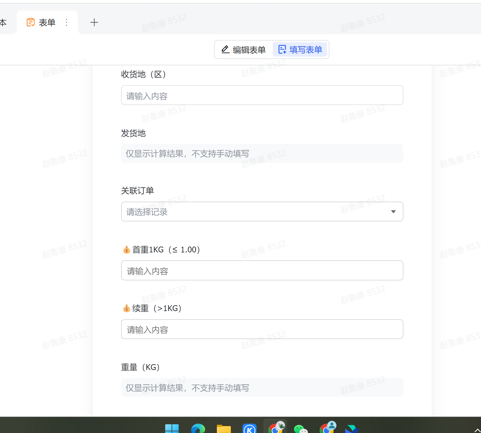Add a new tab with plus icon
This screenshot has width=481, height=433.
(94, 22)
